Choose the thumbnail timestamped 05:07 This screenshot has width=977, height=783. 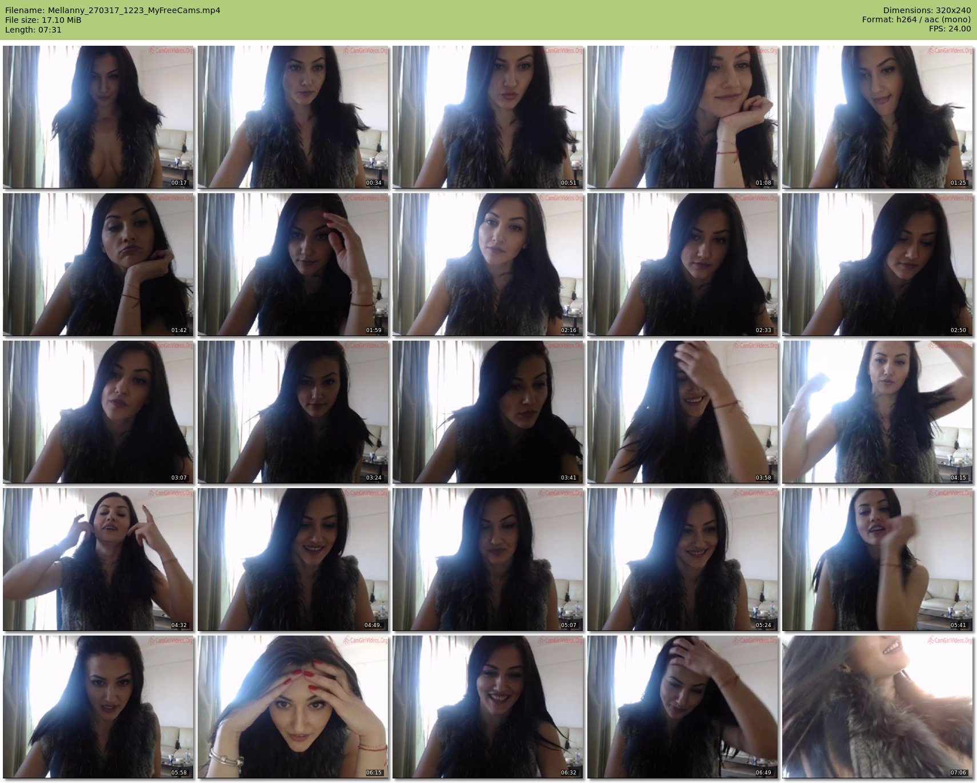click(x=488, y=559)
